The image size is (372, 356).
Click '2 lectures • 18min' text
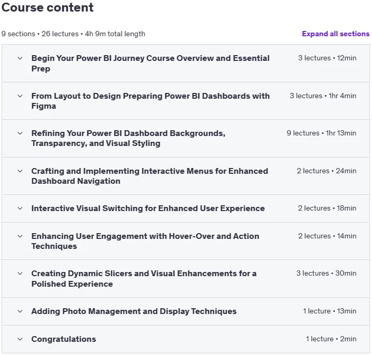[x=327, y=208]
